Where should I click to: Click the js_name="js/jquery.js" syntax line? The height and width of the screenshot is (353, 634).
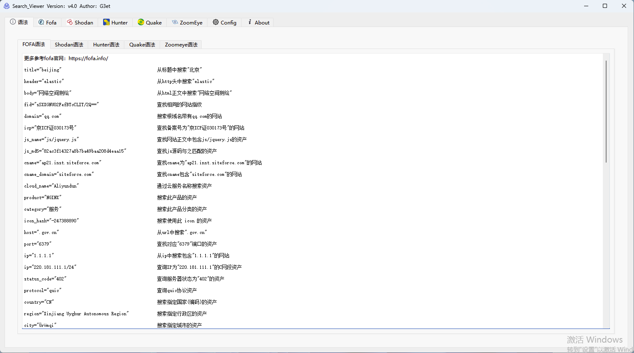click(x=51, y=140)
